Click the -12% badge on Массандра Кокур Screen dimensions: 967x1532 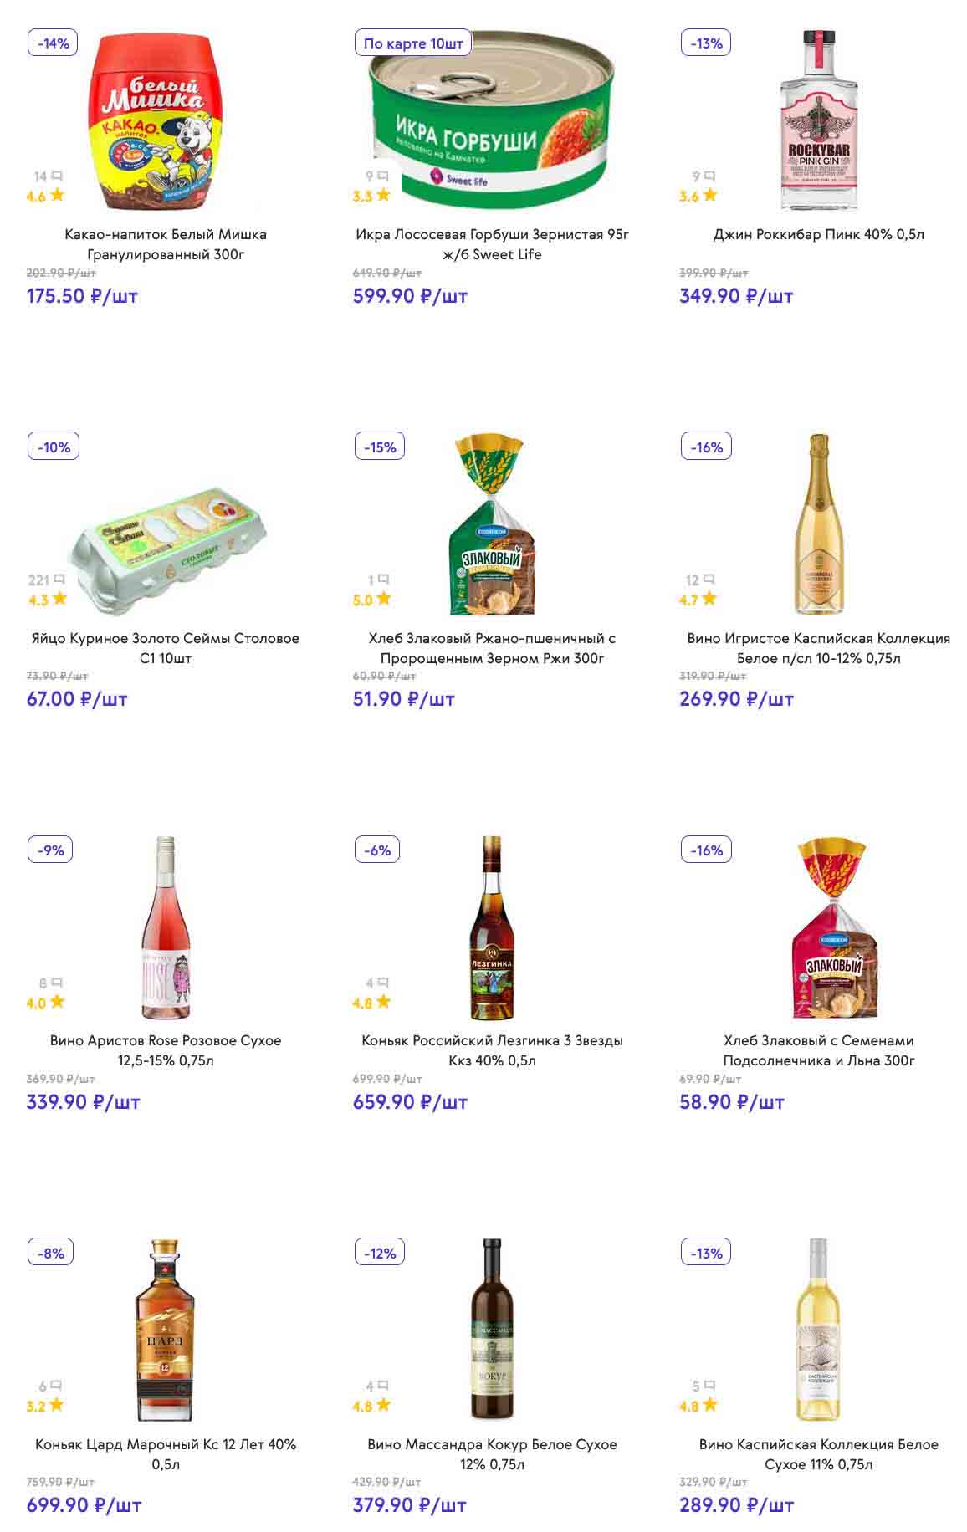coord(380,1253)
